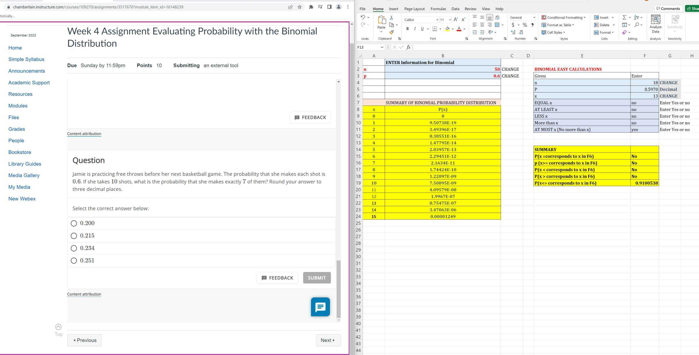
Task: Bookmark page with star icon
Action: click(x=299, y=7)
